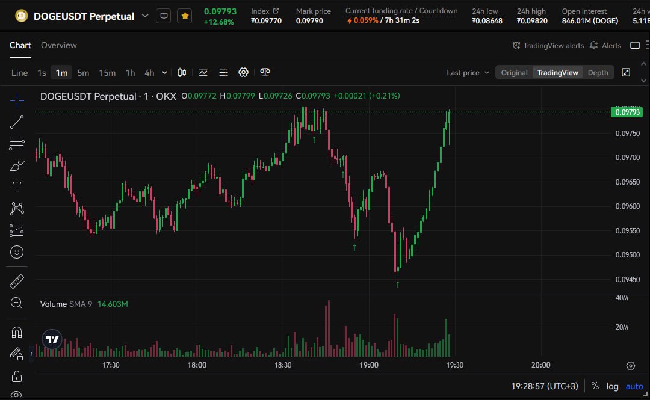Select the Original chart view

pyautogui.click(x=514, y=73)
